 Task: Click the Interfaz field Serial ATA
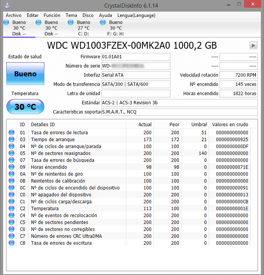coord(135,75)
